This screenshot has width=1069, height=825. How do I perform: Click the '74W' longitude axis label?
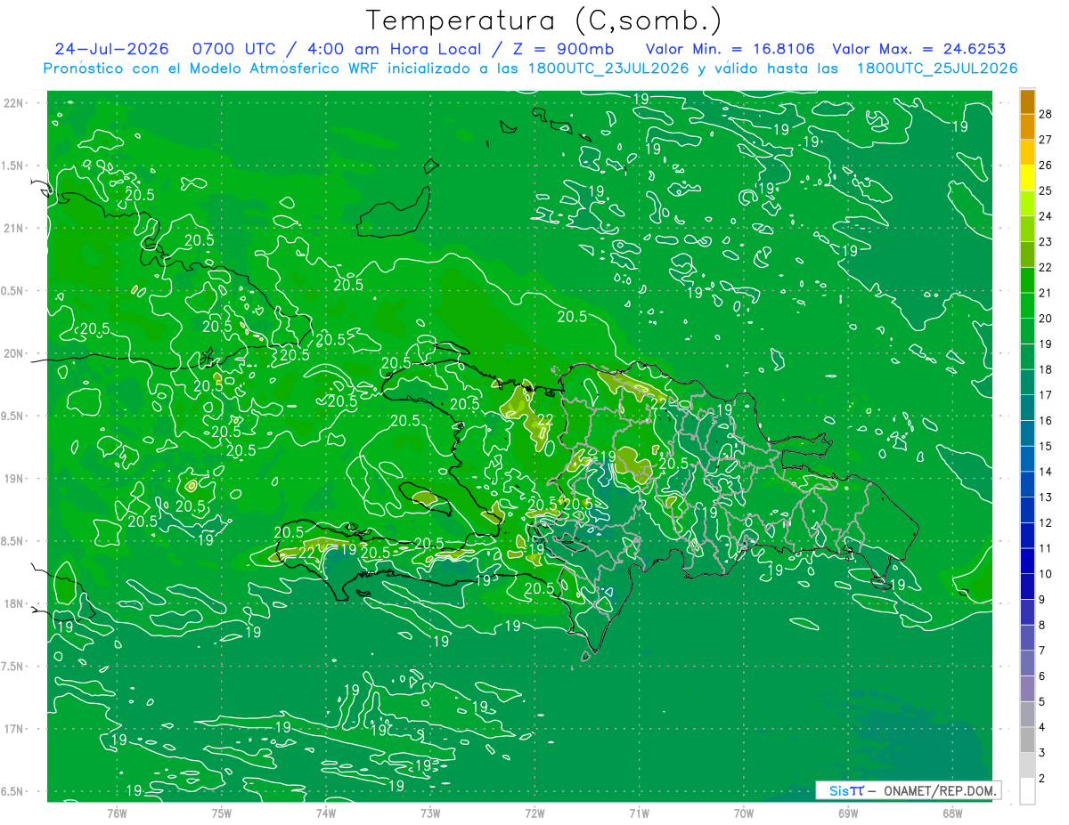325,813
